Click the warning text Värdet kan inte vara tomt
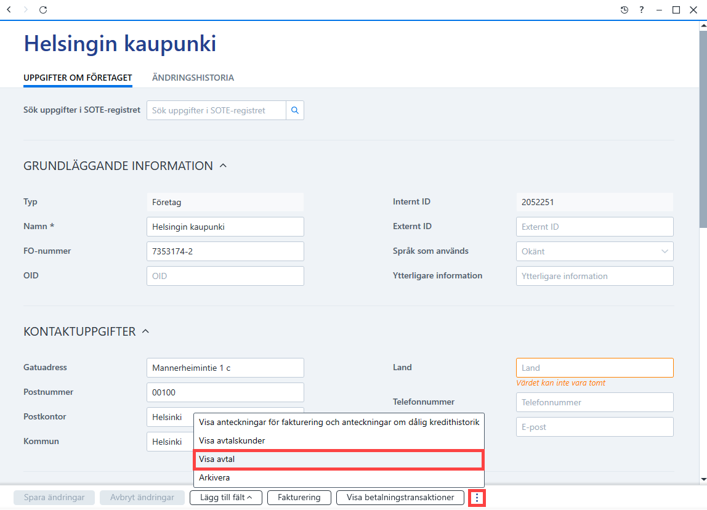 coord(561,383)
